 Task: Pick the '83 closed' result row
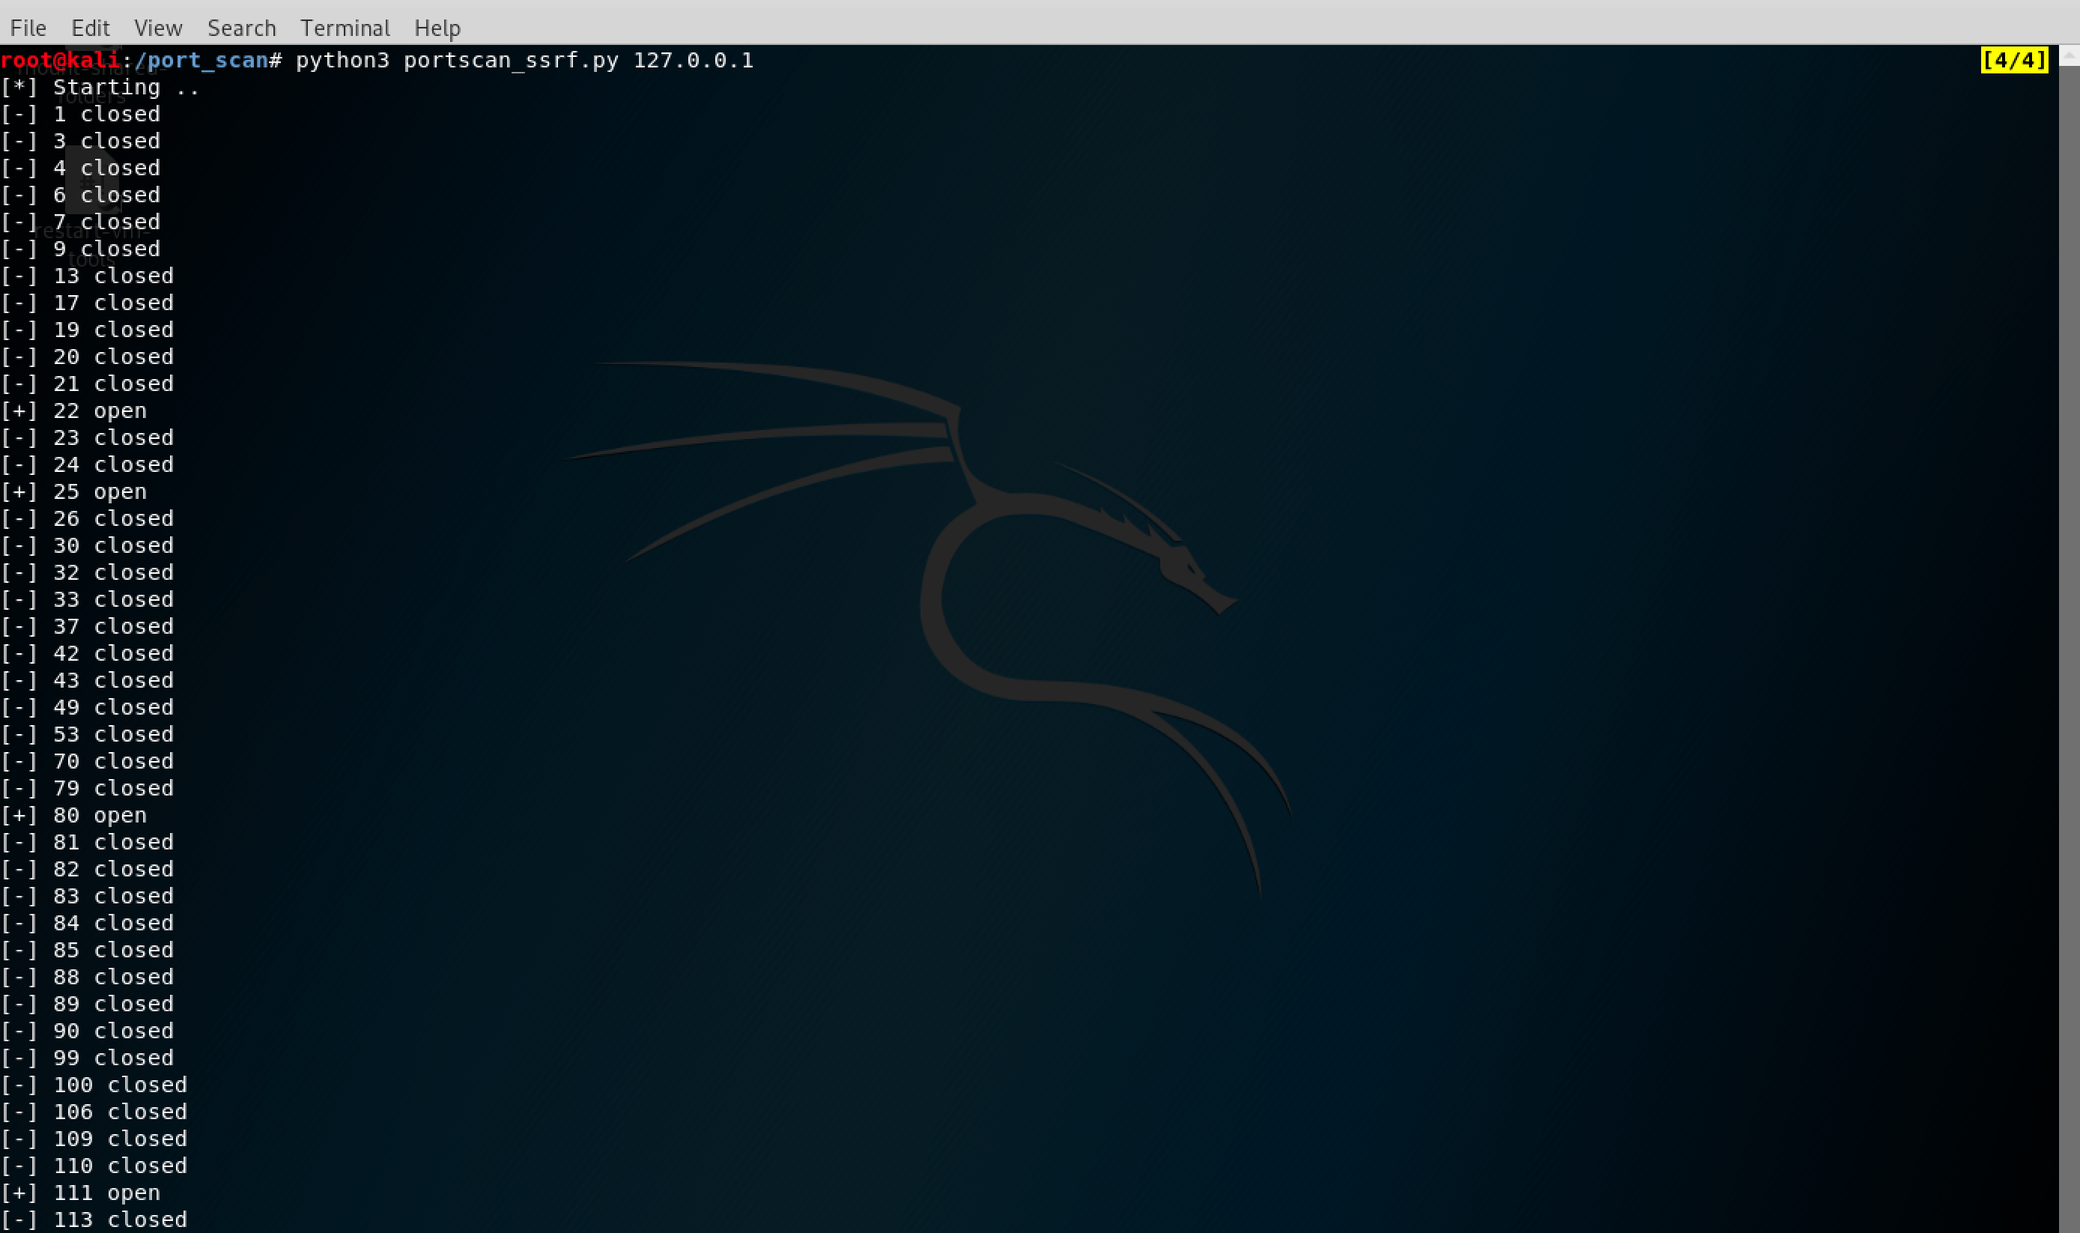click(87, 897)
